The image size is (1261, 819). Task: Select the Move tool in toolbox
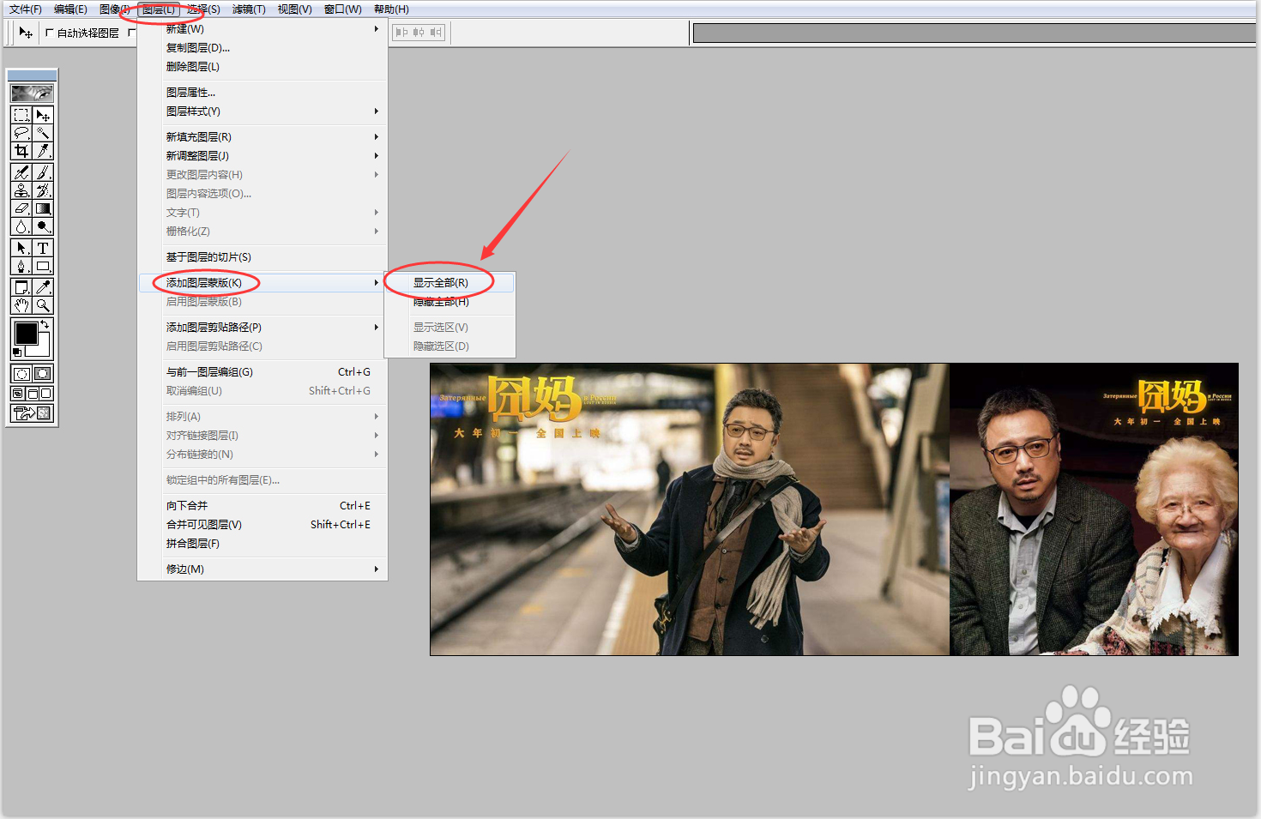coord(43,115)
